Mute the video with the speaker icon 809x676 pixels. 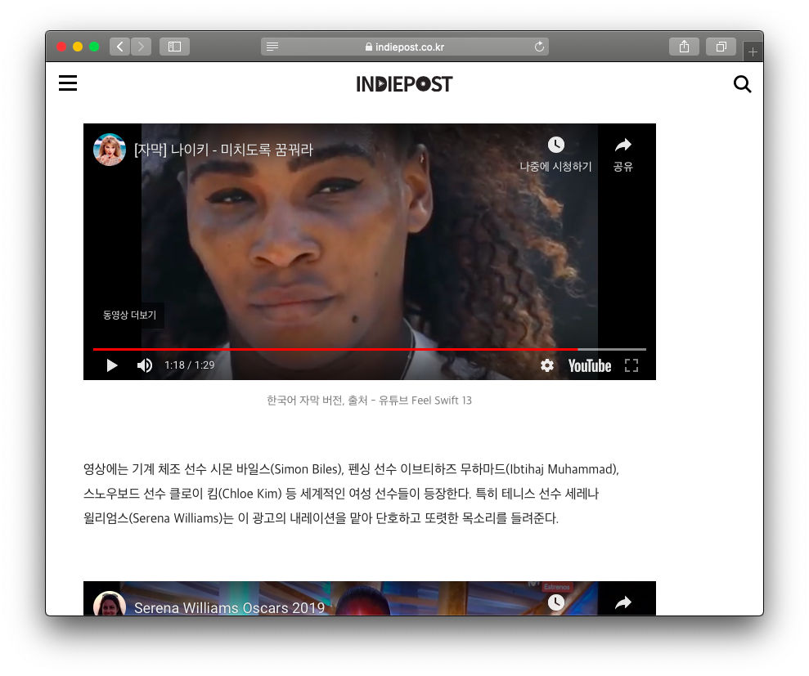click(145, 365)
